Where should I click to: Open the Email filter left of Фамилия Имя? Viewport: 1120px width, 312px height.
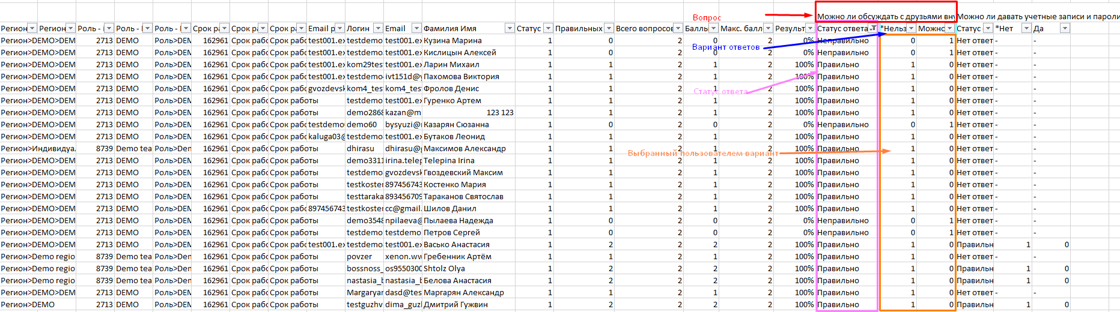[416, 28]
